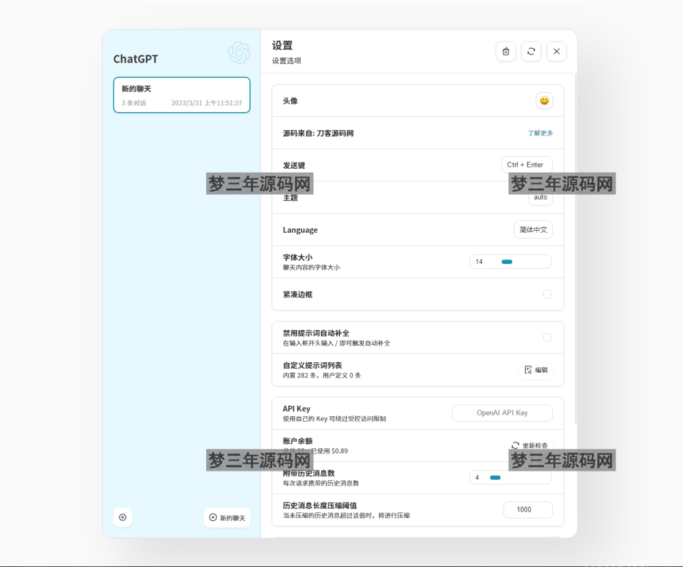The image size is (683, 567).
Task: Click the '内置 282 条，用户定义 0 条' text
Action: point(322,376)
